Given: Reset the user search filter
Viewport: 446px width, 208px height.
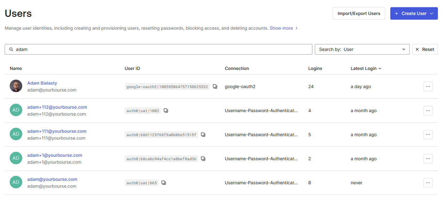Looking at the screenshot, I should [x=425, y=49].
